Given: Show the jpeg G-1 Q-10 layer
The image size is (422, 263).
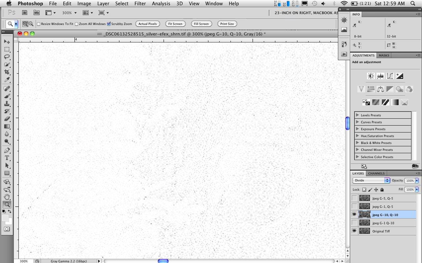Looking at the screenshot, I should [x=354, y=223].
